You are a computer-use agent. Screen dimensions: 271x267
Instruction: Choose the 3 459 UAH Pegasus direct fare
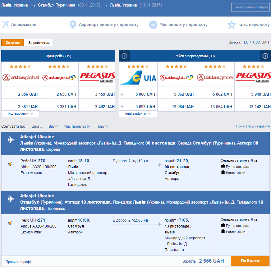(105, 94)
